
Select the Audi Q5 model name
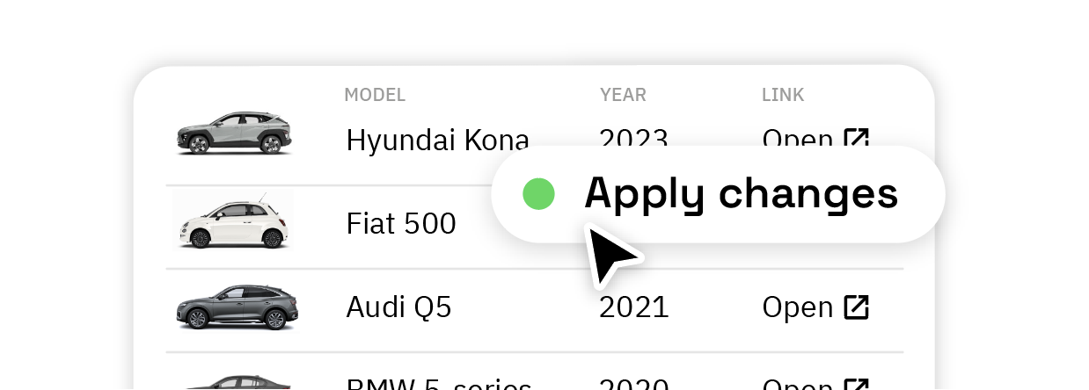click(398, 307)
